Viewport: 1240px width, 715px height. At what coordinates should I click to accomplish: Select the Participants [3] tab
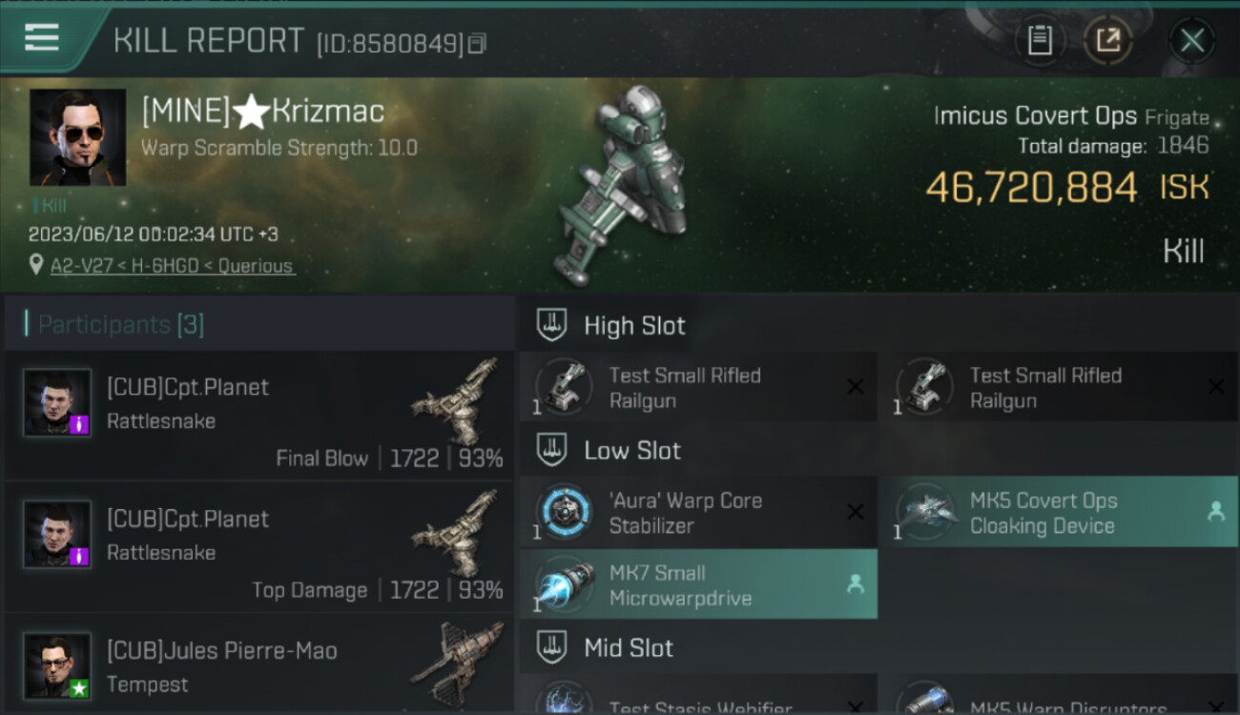120,325
